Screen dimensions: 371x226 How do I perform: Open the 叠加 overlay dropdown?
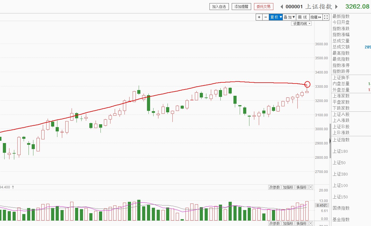click(289, 17)
